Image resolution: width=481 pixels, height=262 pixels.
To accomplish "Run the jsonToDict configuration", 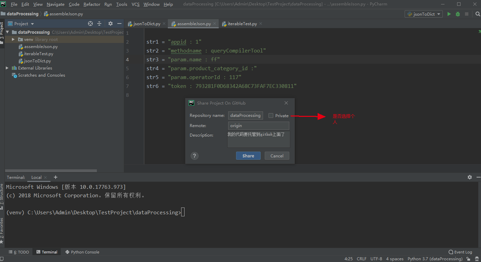I will 449,14.
